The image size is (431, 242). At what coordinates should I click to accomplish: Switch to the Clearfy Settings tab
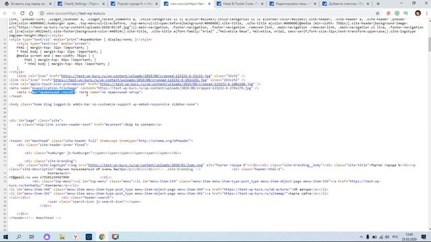click(x=81, y=4)
